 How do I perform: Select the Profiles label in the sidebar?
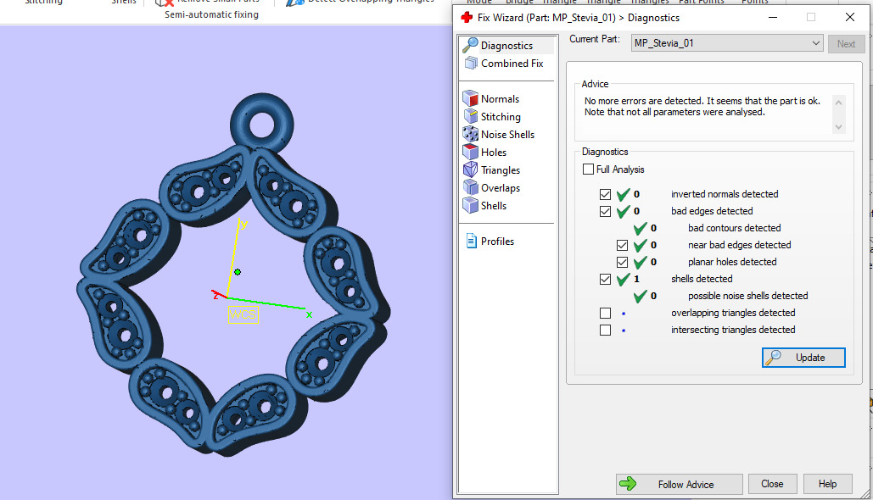497,242
